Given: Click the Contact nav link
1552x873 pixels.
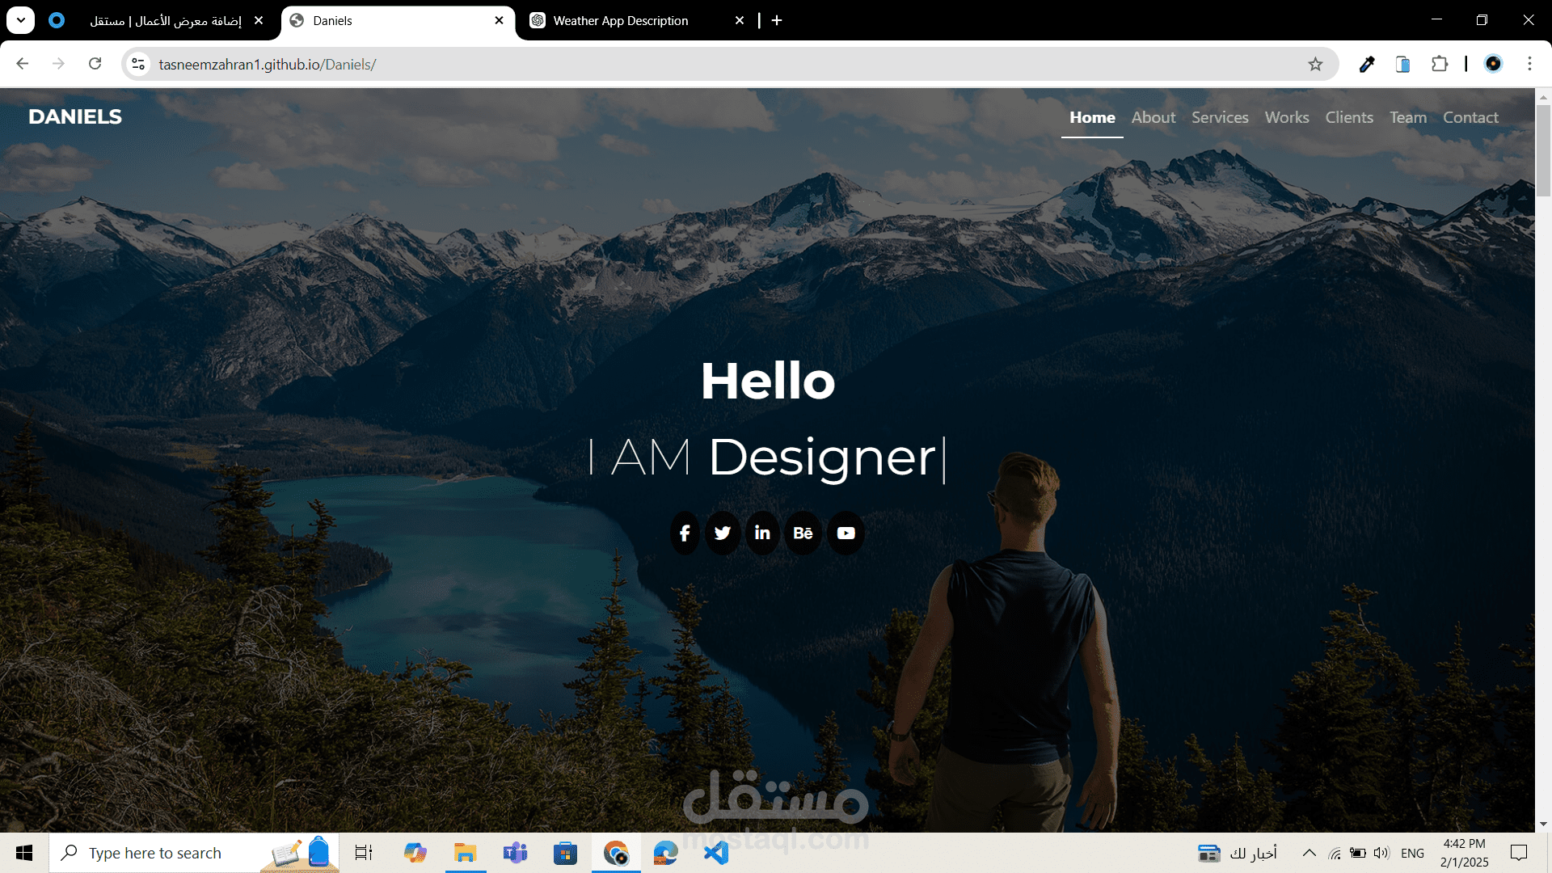Looking at the screenshot, I should coord(1470,117).
